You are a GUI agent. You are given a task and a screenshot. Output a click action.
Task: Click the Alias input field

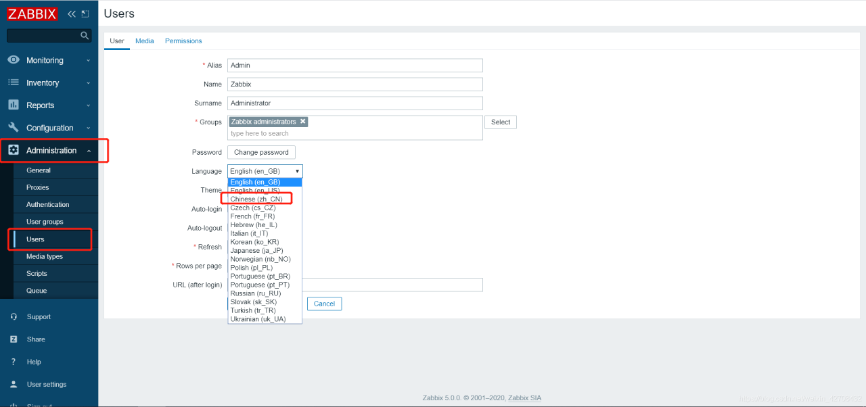point(355,66)
